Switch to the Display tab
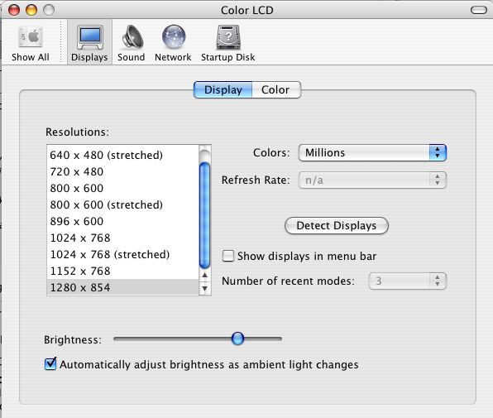 pyautogui.click(x=223, y=90)
